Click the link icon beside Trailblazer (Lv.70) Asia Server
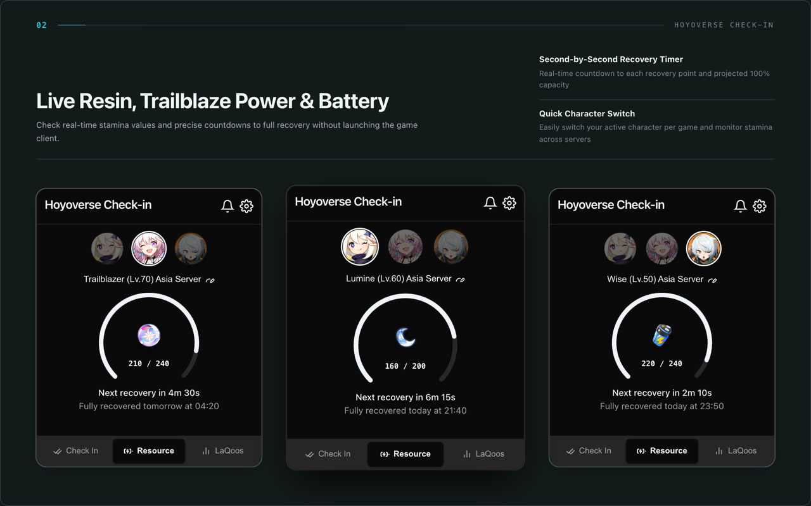 click(x=210, y=280)
